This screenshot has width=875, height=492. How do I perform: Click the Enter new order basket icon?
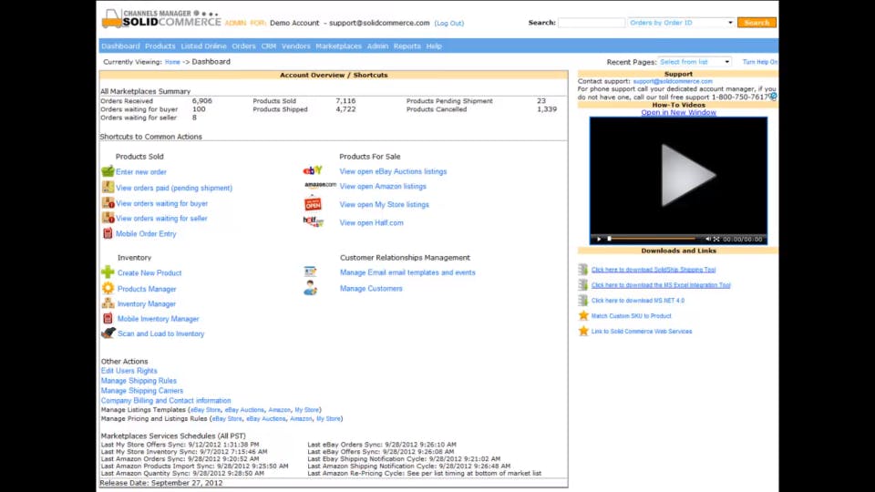coord(108,171)
